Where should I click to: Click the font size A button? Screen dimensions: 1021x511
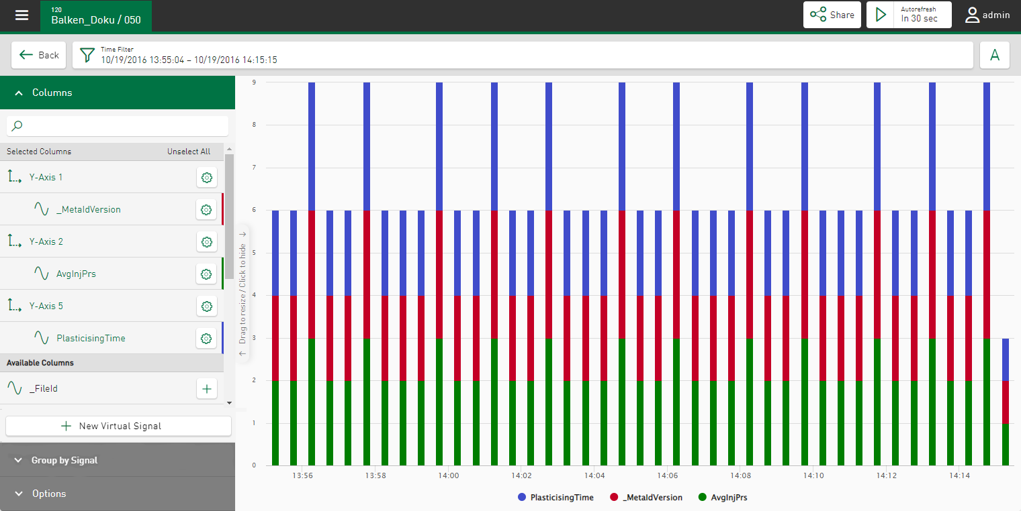[x=995, y=55]
